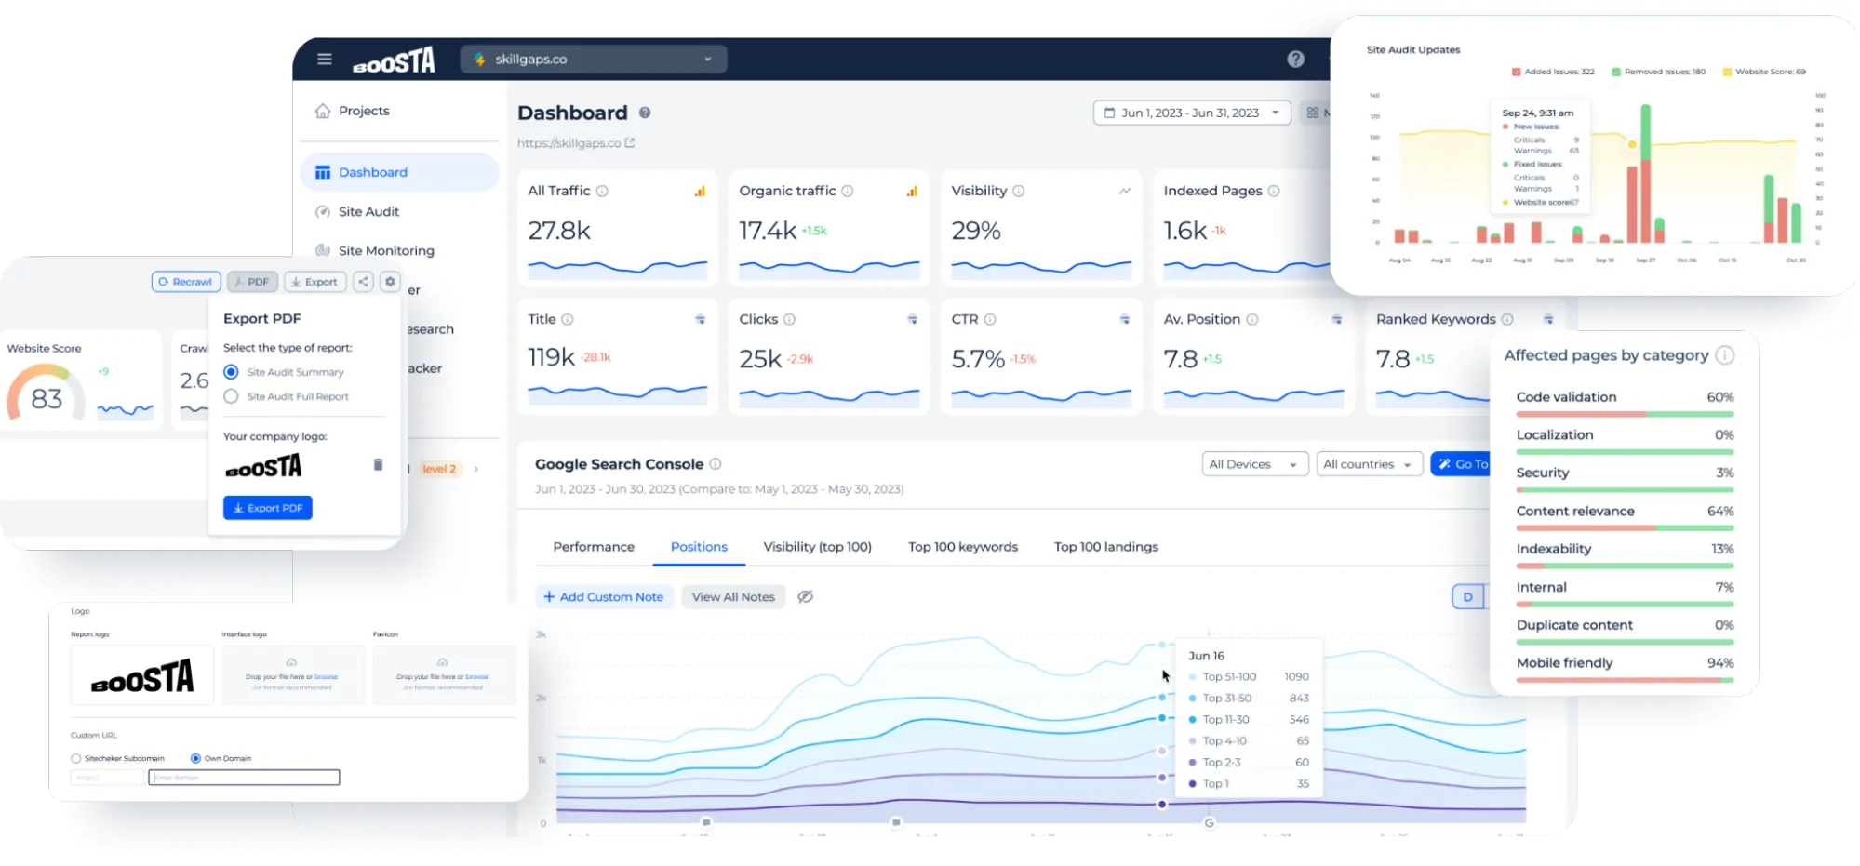
Task: Open the settings gear next to Export
Action: [x=390, y=281]
